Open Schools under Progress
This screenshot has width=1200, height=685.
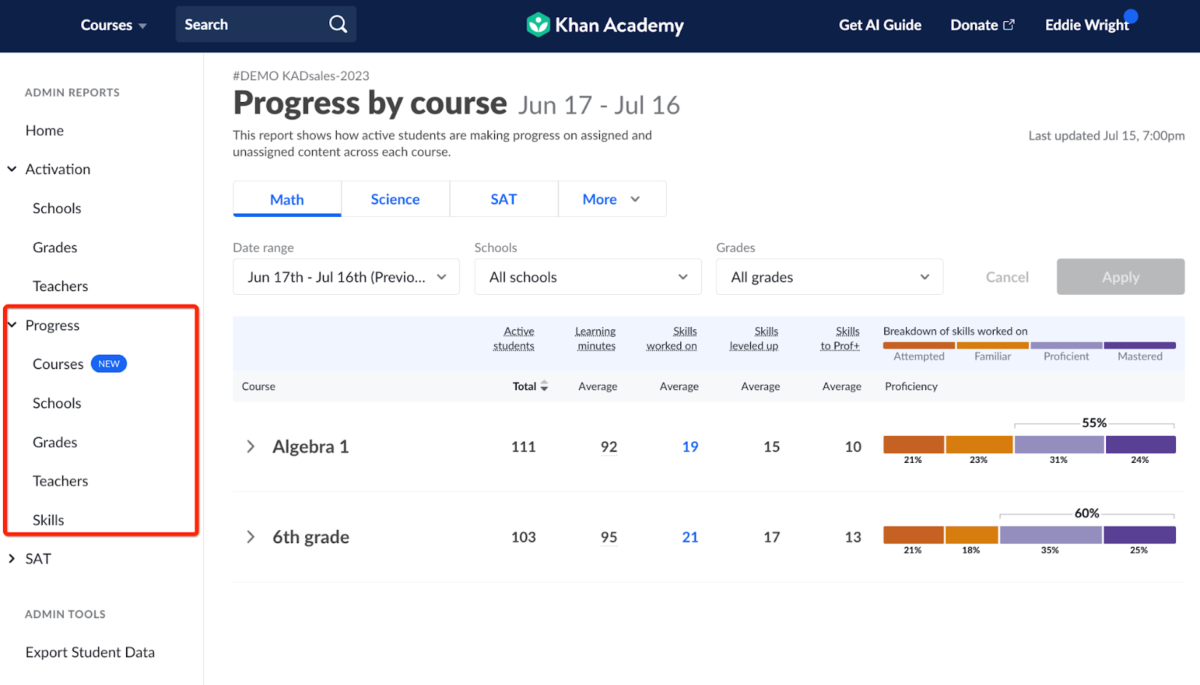pyautogui.click(x=57, y=403)
